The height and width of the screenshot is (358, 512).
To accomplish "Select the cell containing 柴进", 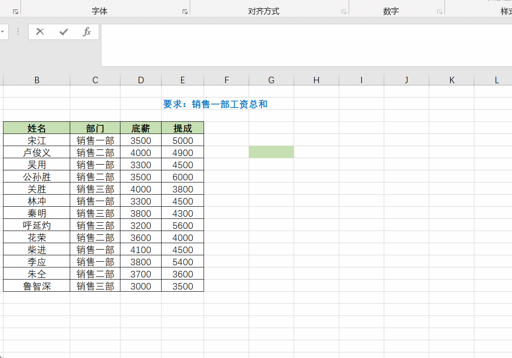I will (x=36, y=250).
